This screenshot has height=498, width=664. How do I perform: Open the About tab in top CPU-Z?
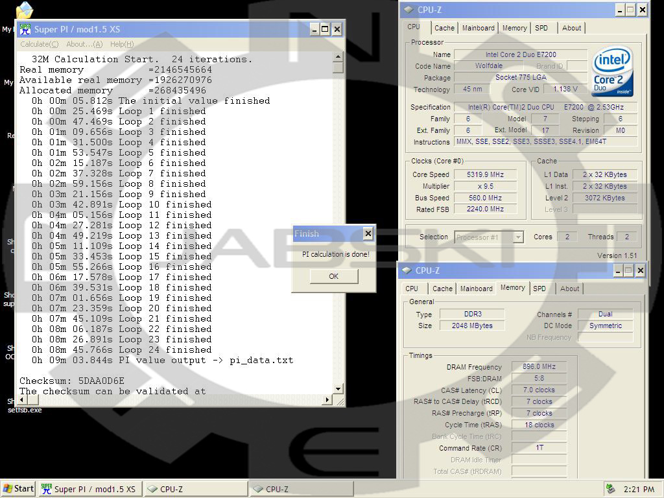click(x=571, y=28)
